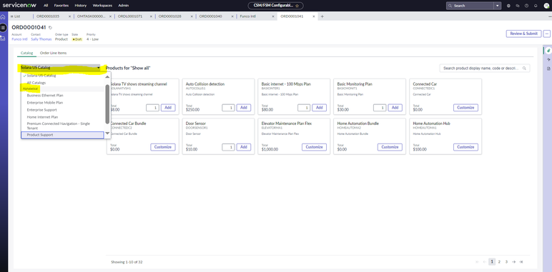Select Business Ethernet Plan option
552x272 pixels.
(45, 95)
